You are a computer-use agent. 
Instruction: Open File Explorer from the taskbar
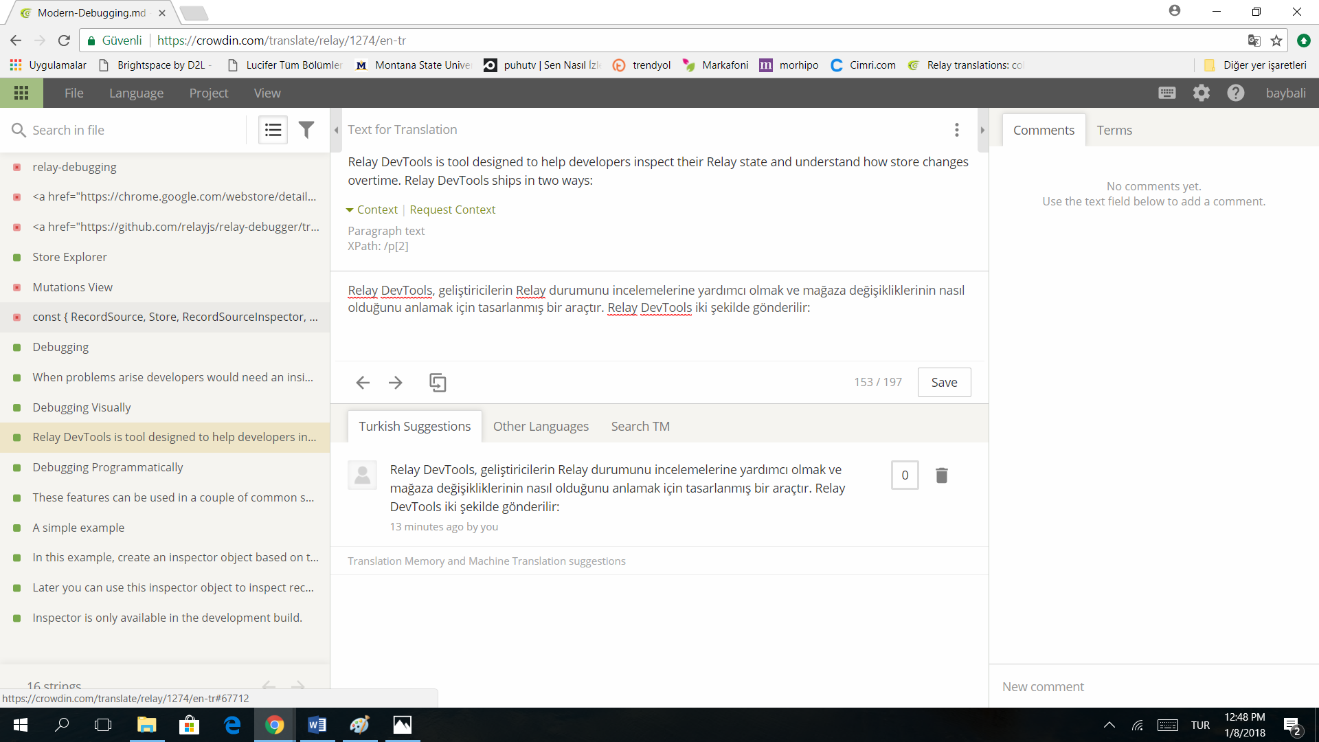(x=147, y=725)
